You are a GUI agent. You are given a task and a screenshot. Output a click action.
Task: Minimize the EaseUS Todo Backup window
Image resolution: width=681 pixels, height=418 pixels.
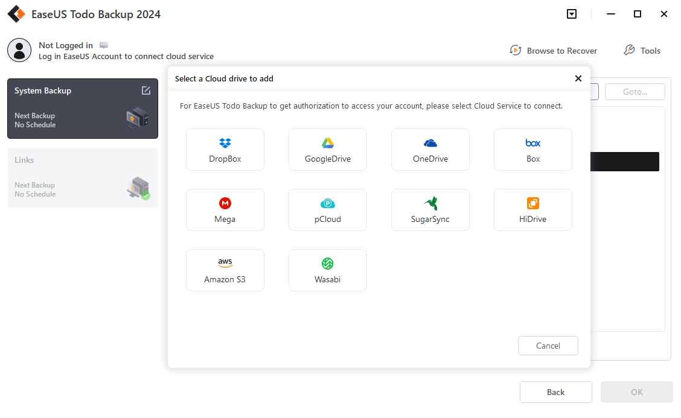(610, 14)
